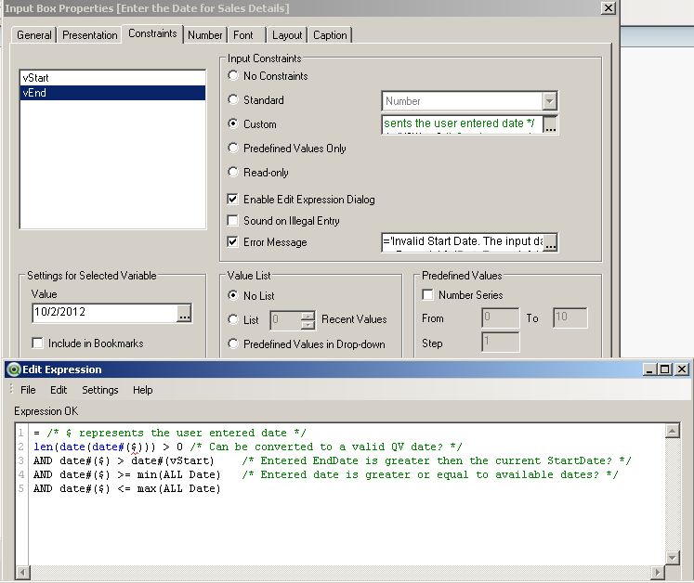Close the Input Box Properties dialog
Screen dimensions: 694x583
608,8
